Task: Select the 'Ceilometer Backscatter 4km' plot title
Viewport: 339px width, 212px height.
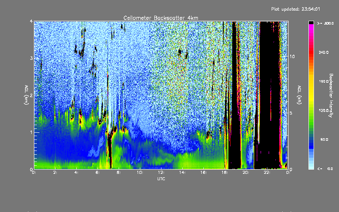Action: (x=161, y=18)
